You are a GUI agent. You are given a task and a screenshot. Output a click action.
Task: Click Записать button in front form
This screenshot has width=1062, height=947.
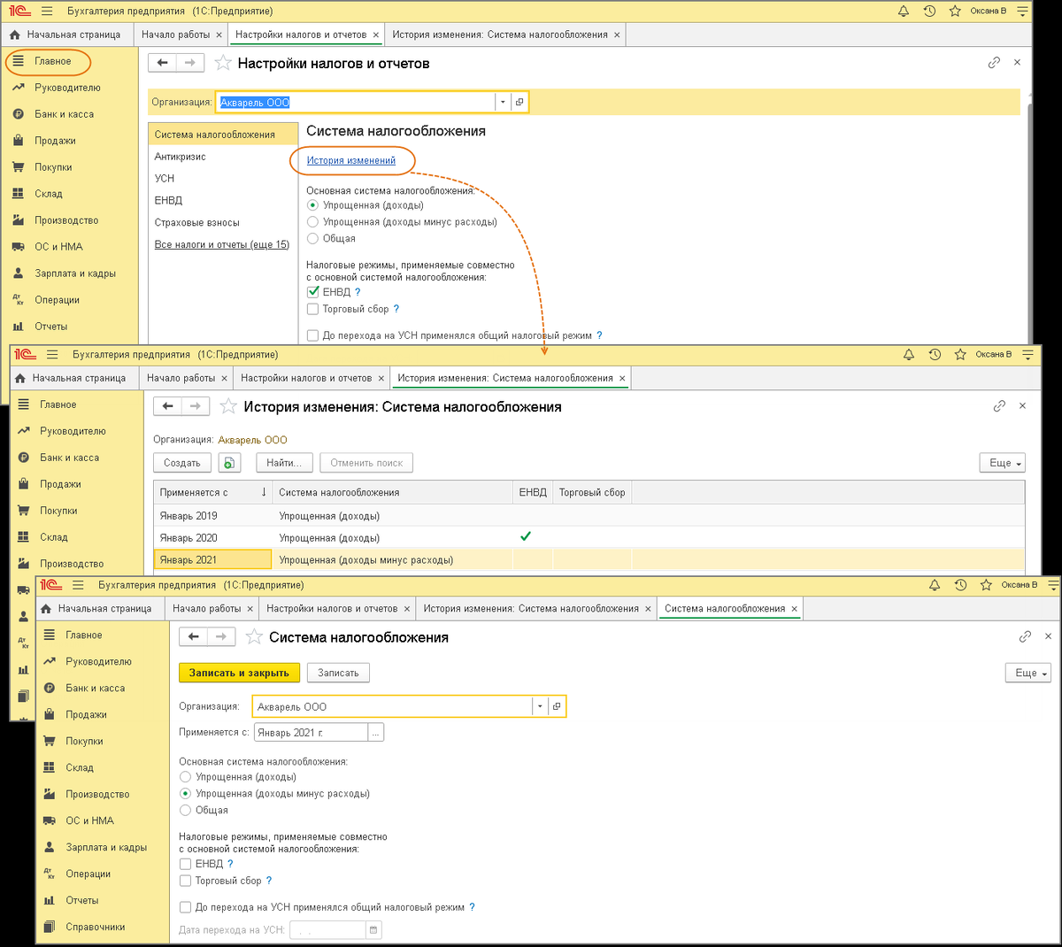pos(338,673)
